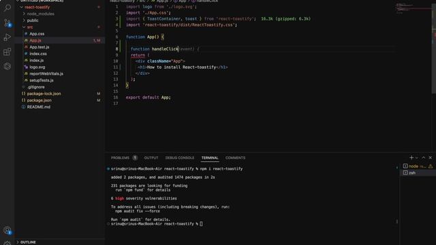Click the 'How to install React-toastify' heading text
This screenshot has height=245, width=436.
(x=181, y=67)
